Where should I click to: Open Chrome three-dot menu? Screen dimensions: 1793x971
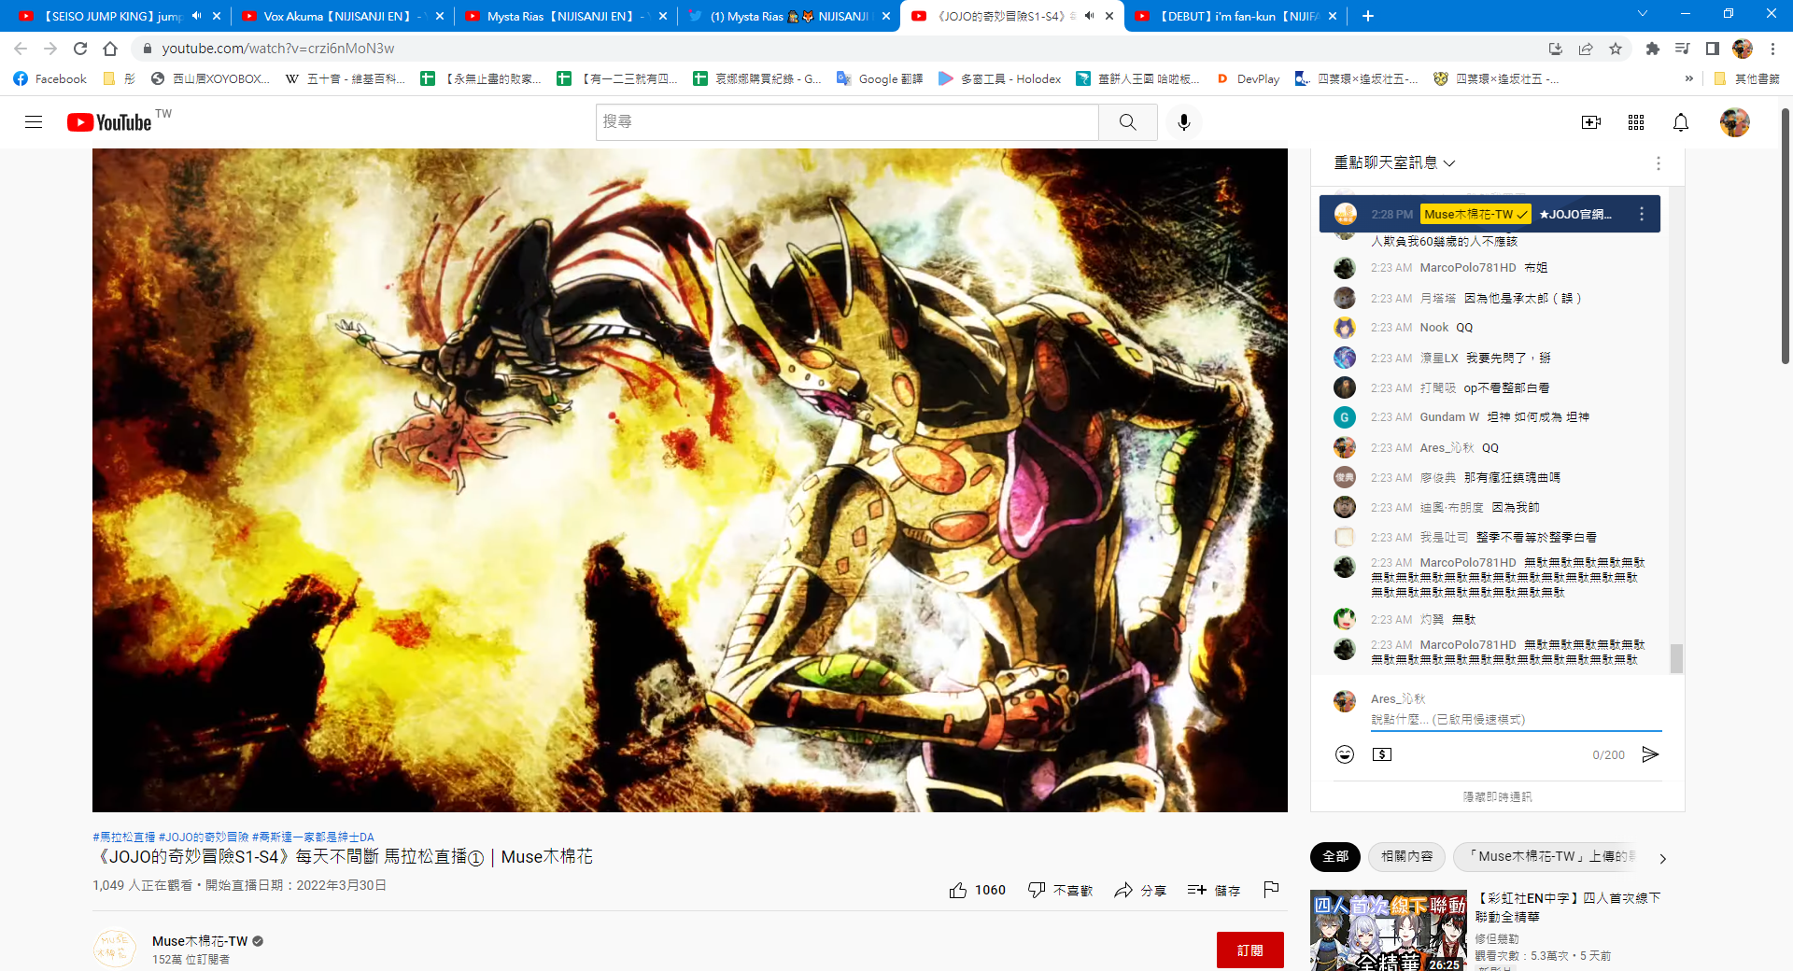pos(1772,49)
